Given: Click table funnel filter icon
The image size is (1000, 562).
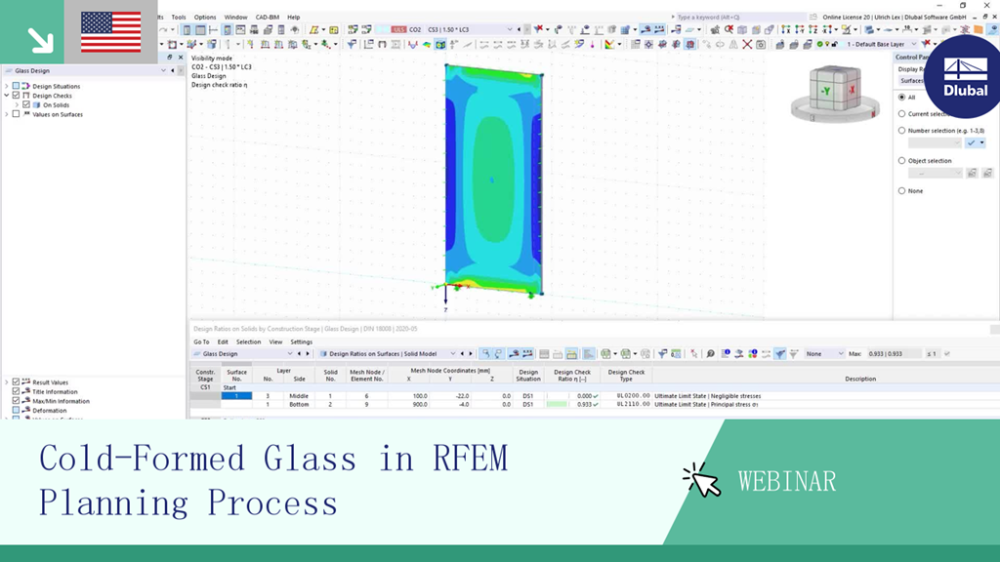Looking at the screenshot, I should pyautogui.click(x=780, y=353).
